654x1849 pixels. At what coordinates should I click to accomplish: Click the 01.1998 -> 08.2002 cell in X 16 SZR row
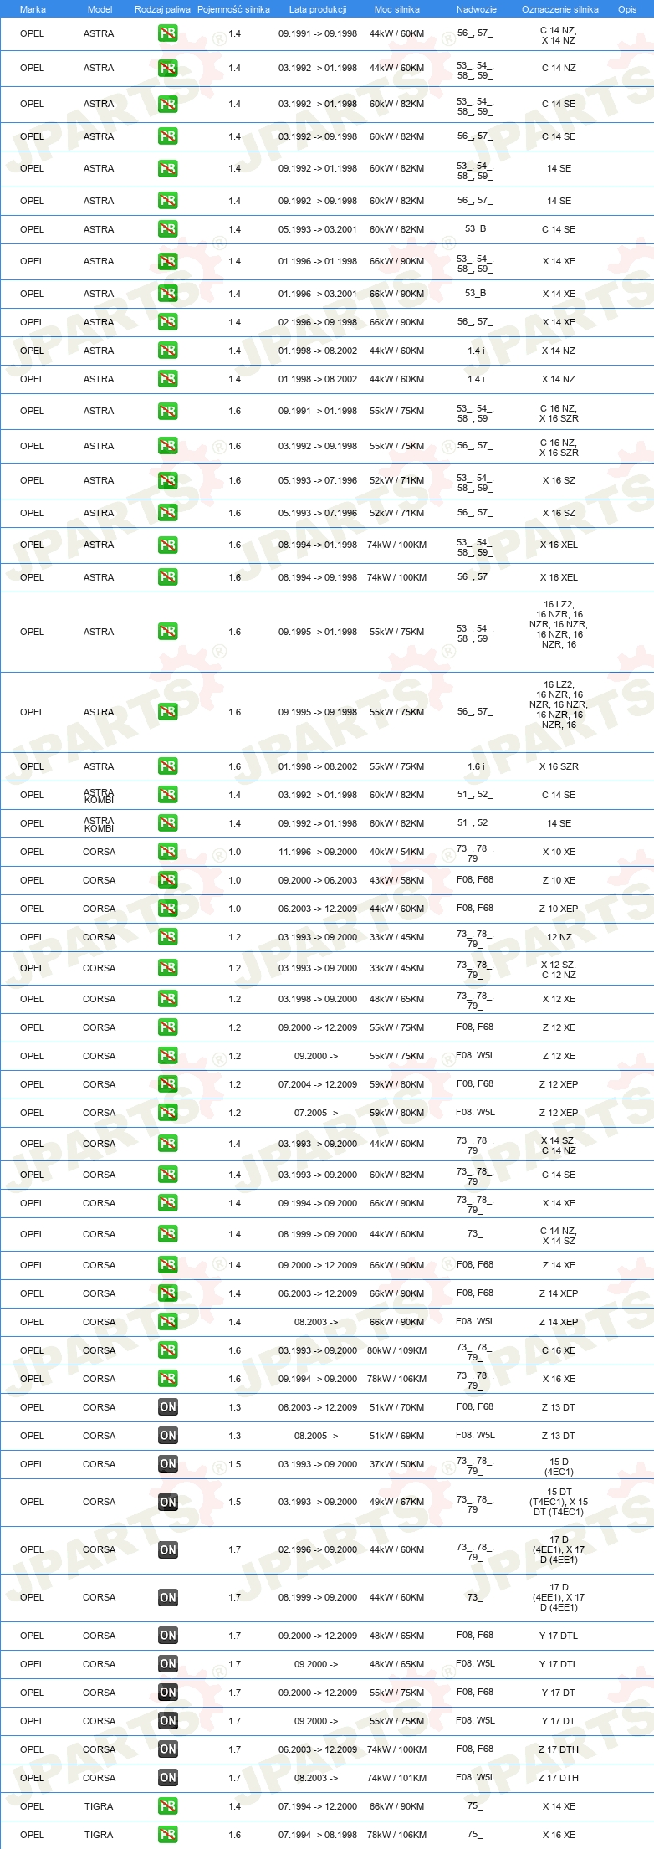[x=318, y=766]
